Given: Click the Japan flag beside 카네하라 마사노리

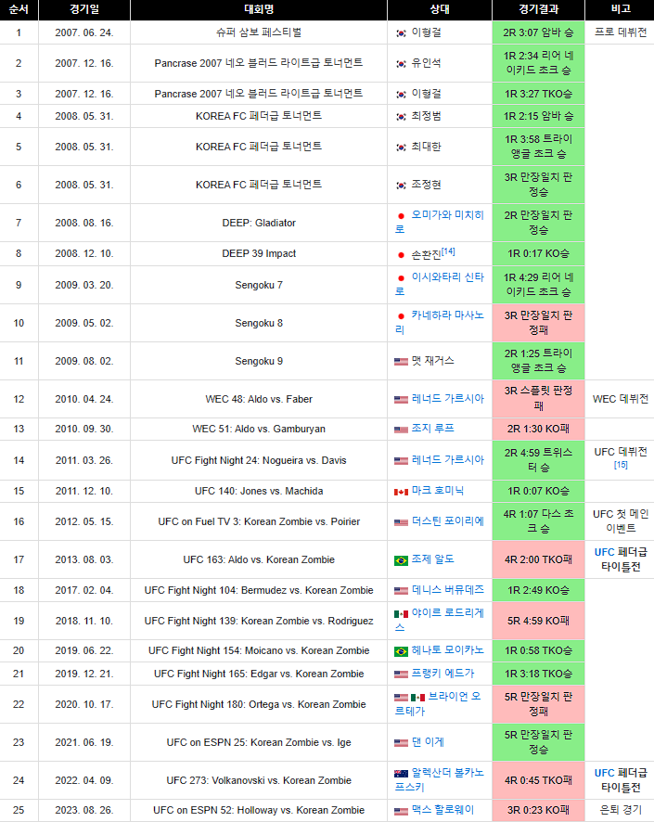Looking at the screenshot, I should pyautogui.click(x=401, y=316).
